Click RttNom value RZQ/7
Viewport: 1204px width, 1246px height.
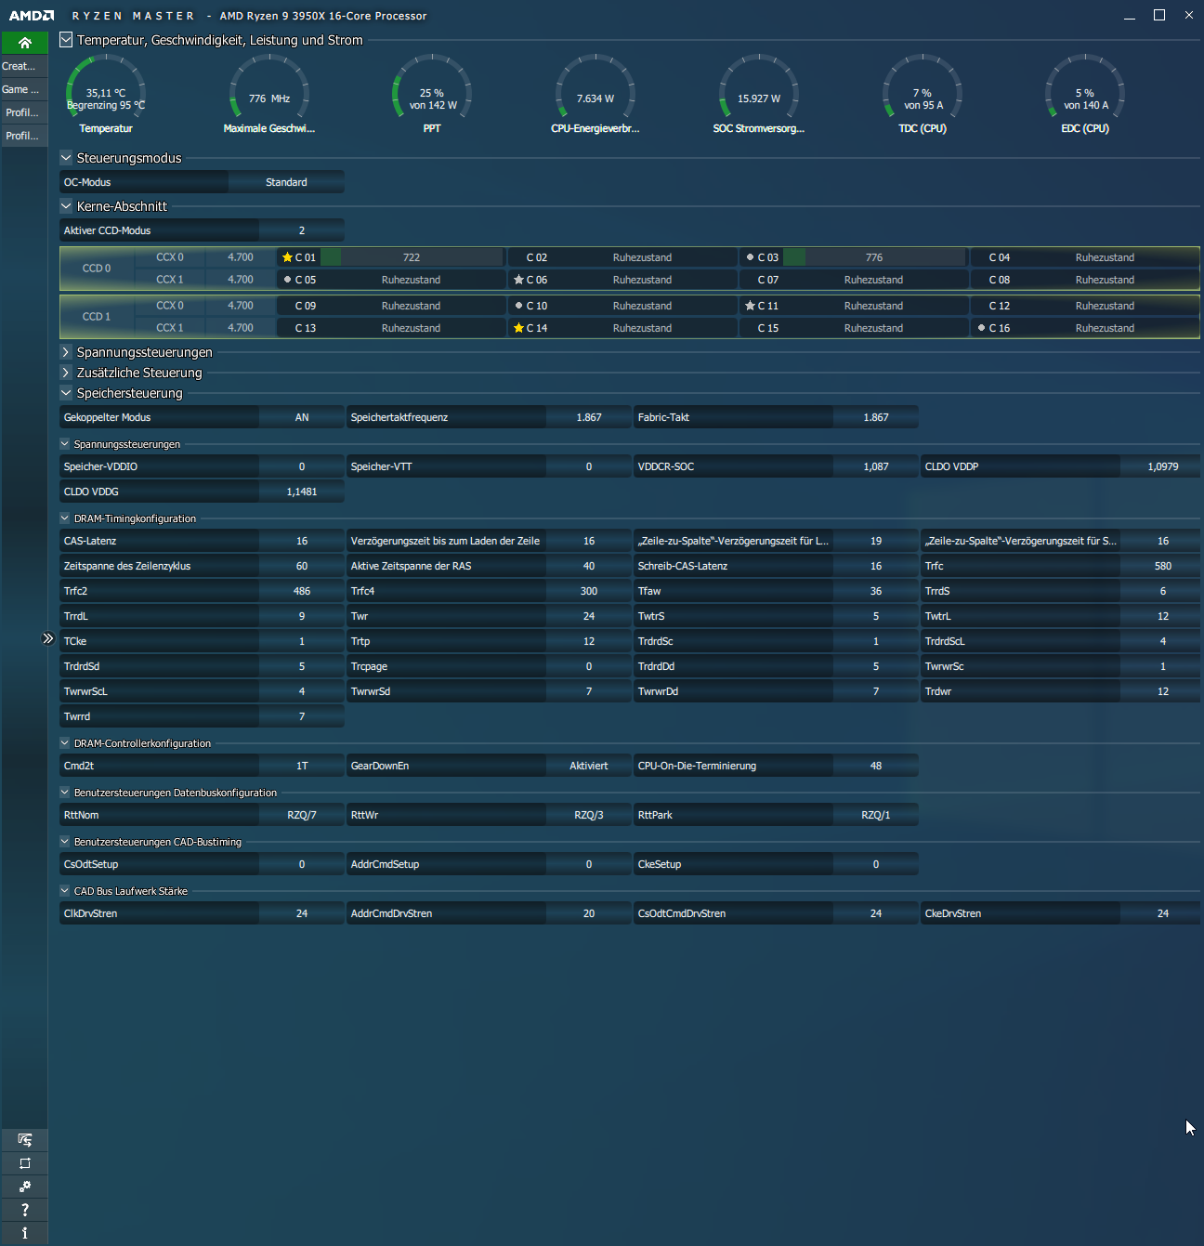coord(302,815)
